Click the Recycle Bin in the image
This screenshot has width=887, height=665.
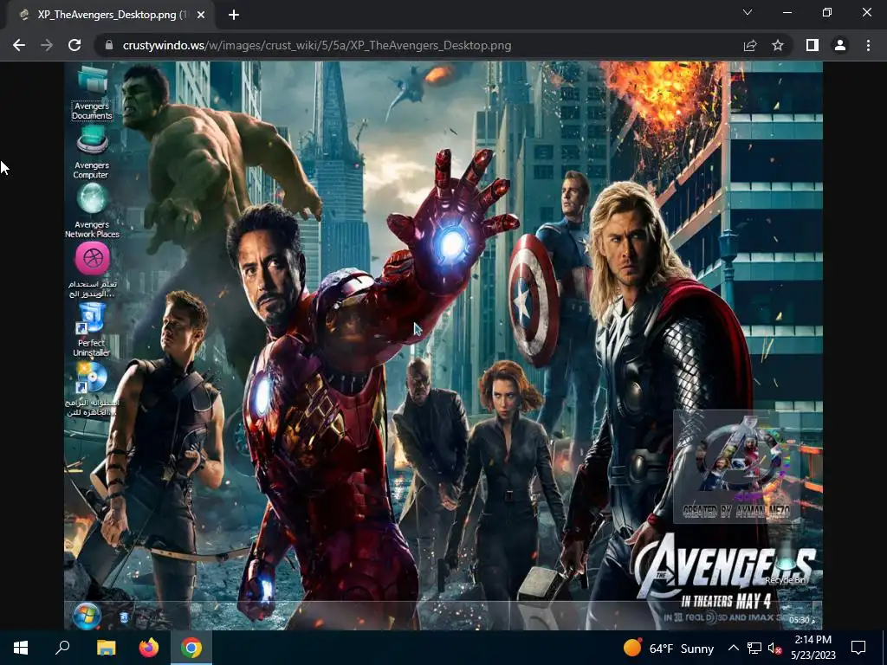tap(786, 563)
